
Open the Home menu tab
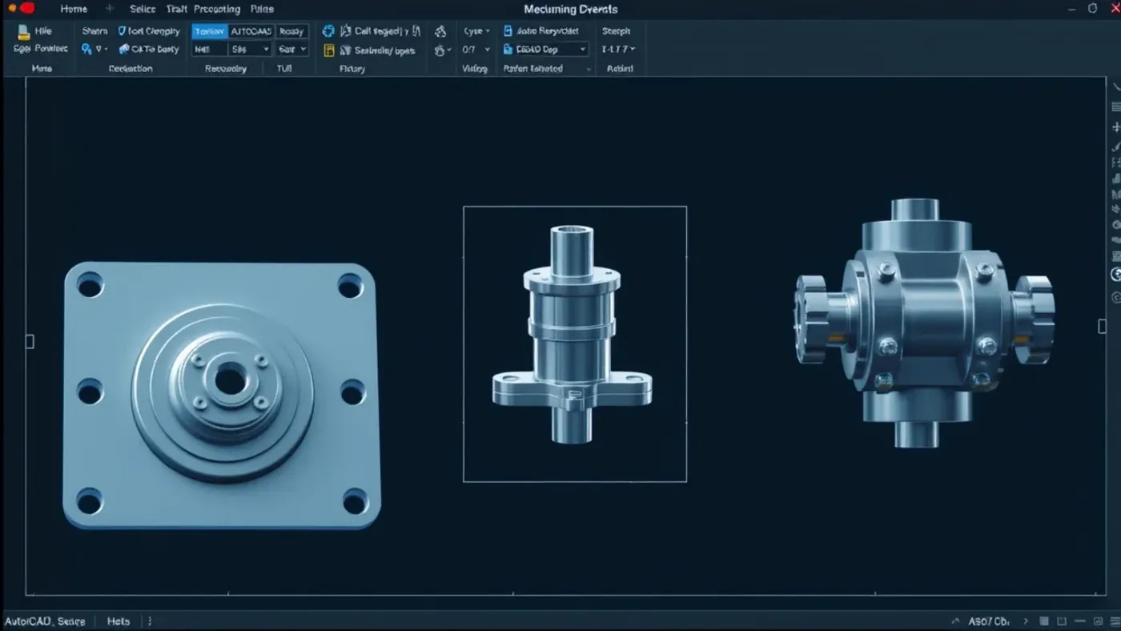pos(74,9)
